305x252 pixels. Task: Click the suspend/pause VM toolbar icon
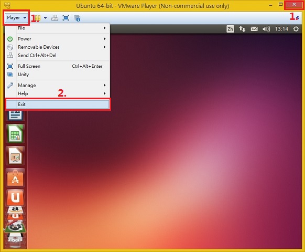(x=38, y=18)
